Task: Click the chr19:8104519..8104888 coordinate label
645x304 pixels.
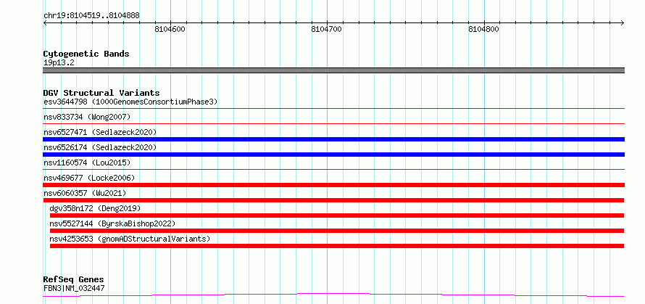Action: [x=91, y=16]
